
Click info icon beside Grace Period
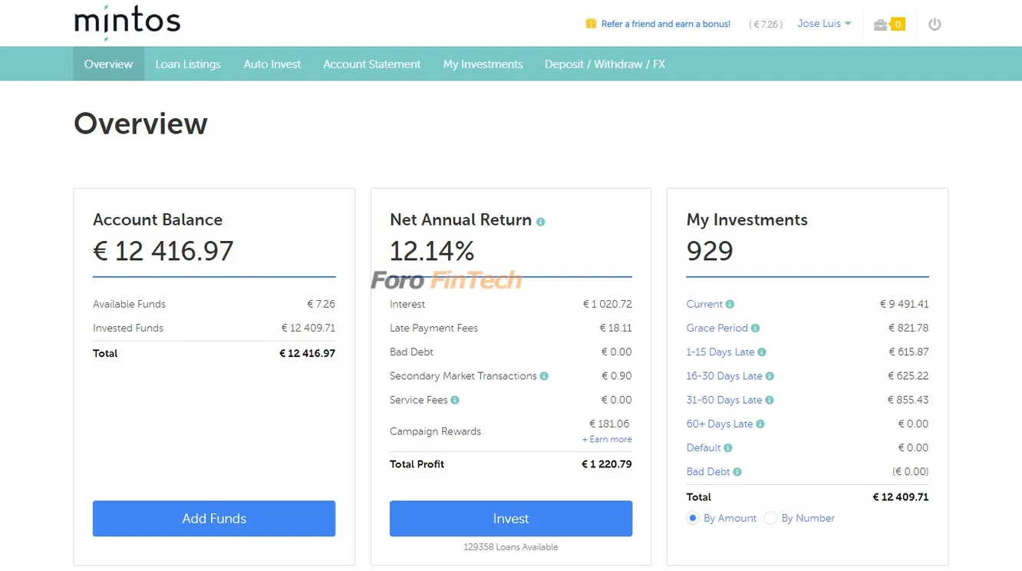click(755, 328)
